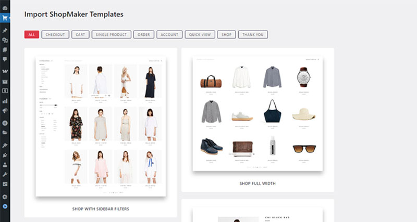
Task: Open the Marketing megaphone icon
Action: click(5, 111)
